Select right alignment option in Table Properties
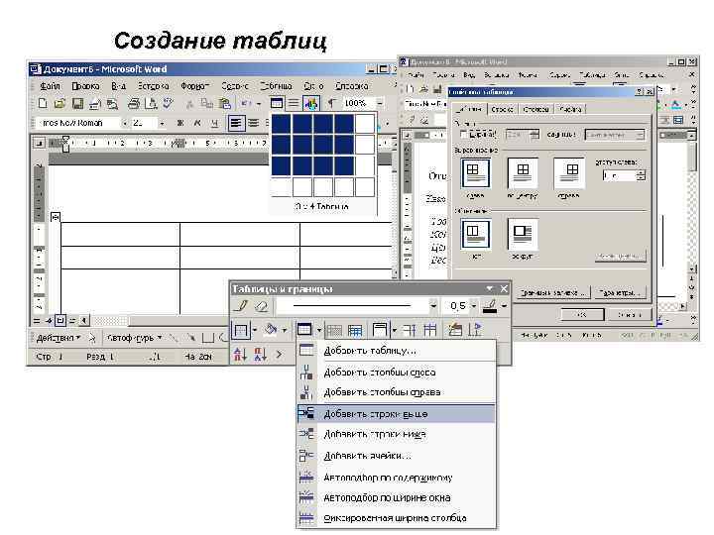Image resolution: width=714 pixels, height=535 pixels. point(569,172)
